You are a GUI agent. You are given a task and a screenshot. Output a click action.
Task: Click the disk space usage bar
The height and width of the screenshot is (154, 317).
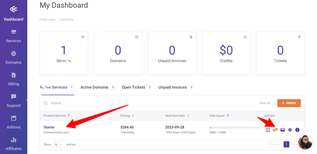tap(235, 127)
